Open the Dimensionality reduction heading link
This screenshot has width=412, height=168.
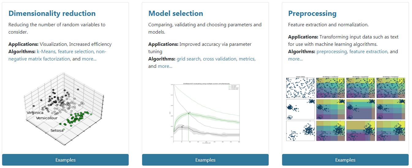tap(52, 13)
